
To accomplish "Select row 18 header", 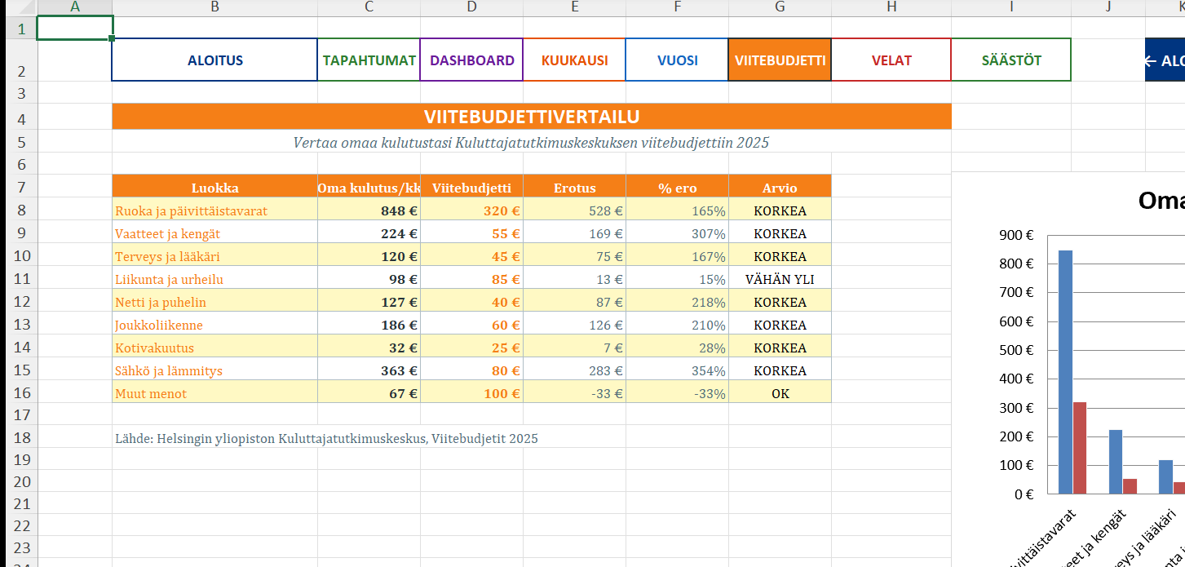I will coord(21,439).
